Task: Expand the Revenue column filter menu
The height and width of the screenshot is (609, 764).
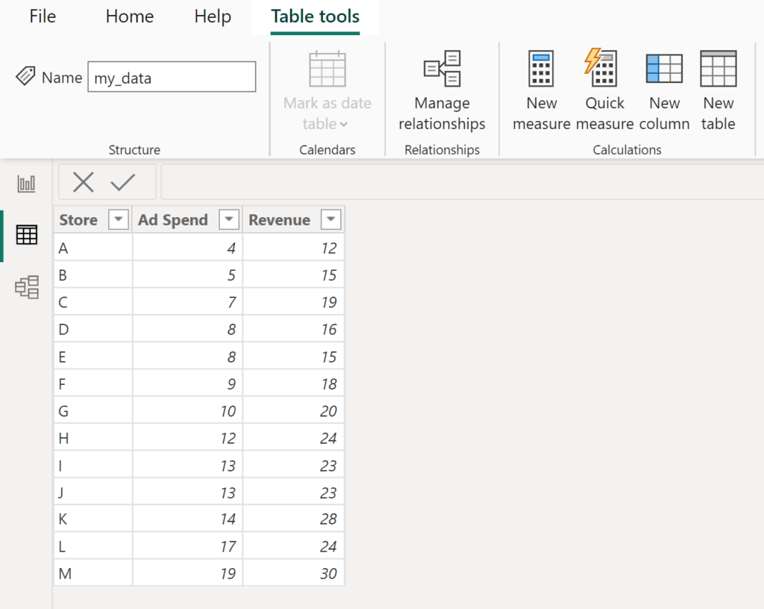Action: click(331, 219)
